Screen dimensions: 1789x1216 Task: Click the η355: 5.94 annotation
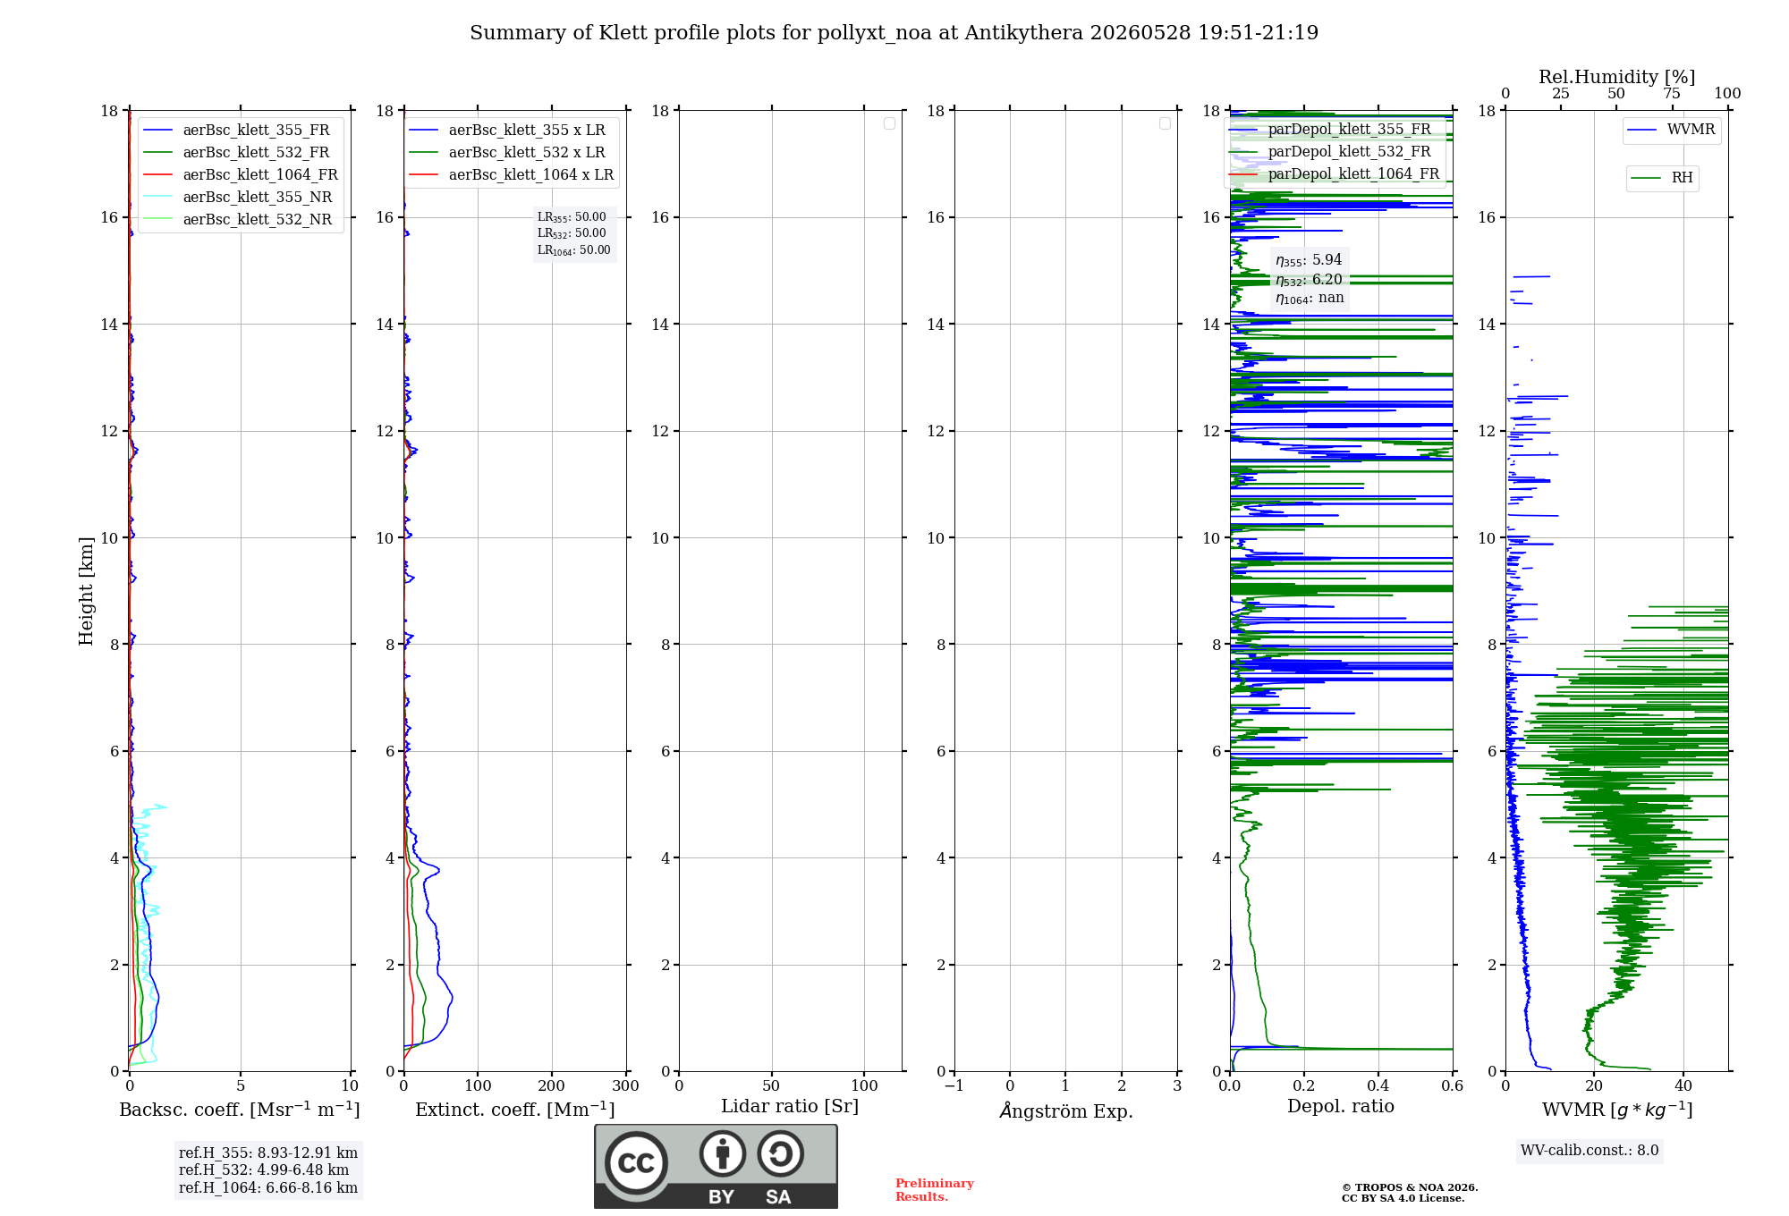click(1309, 260)
